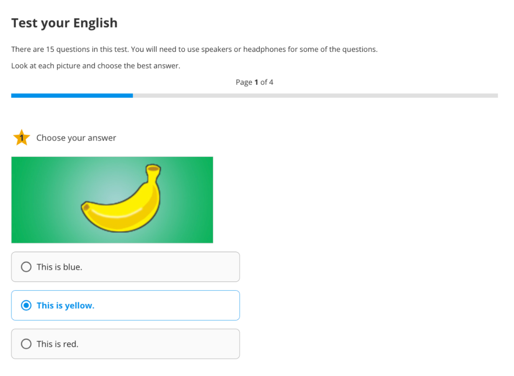Click the gold star question number icon
Image resolution: width=514 pixels, height=376 pixels.
[21, 137]
